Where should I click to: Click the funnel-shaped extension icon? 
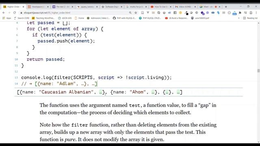148,13
